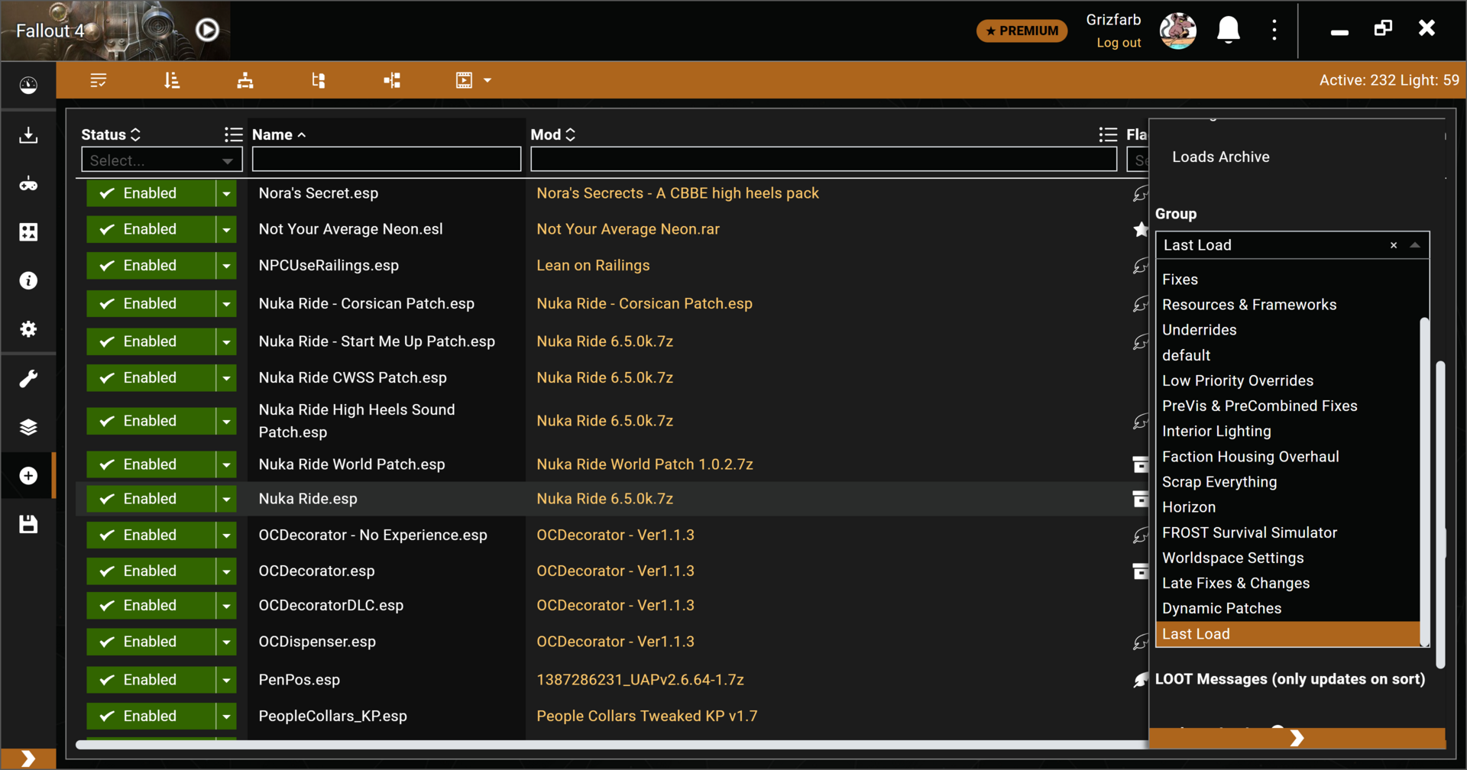Open column list icon next to Mod

pyautogui.click(x=1108, y=134)
